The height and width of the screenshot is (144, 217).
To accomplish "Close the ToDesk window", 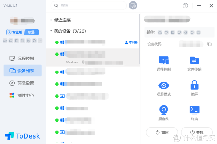I will [211, 5].
